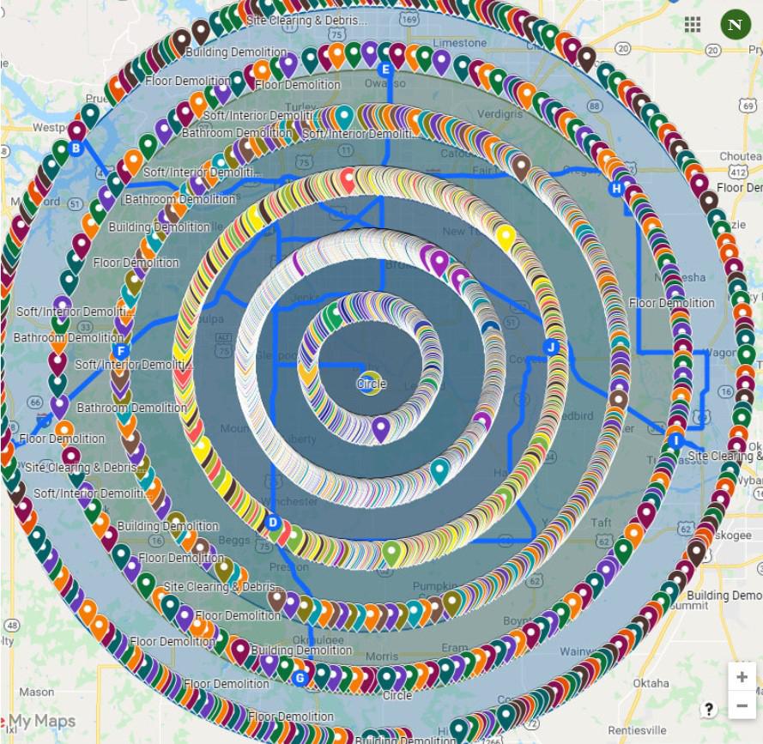Select marker pin "F" near Sapulpa
The height and width of the screenshot is (744, 763).
click(x=121, y=350)
